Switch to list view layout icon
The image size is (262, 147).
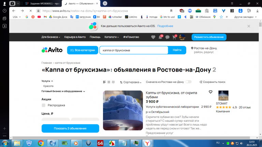pyautogui.click(x=104, y=82)
